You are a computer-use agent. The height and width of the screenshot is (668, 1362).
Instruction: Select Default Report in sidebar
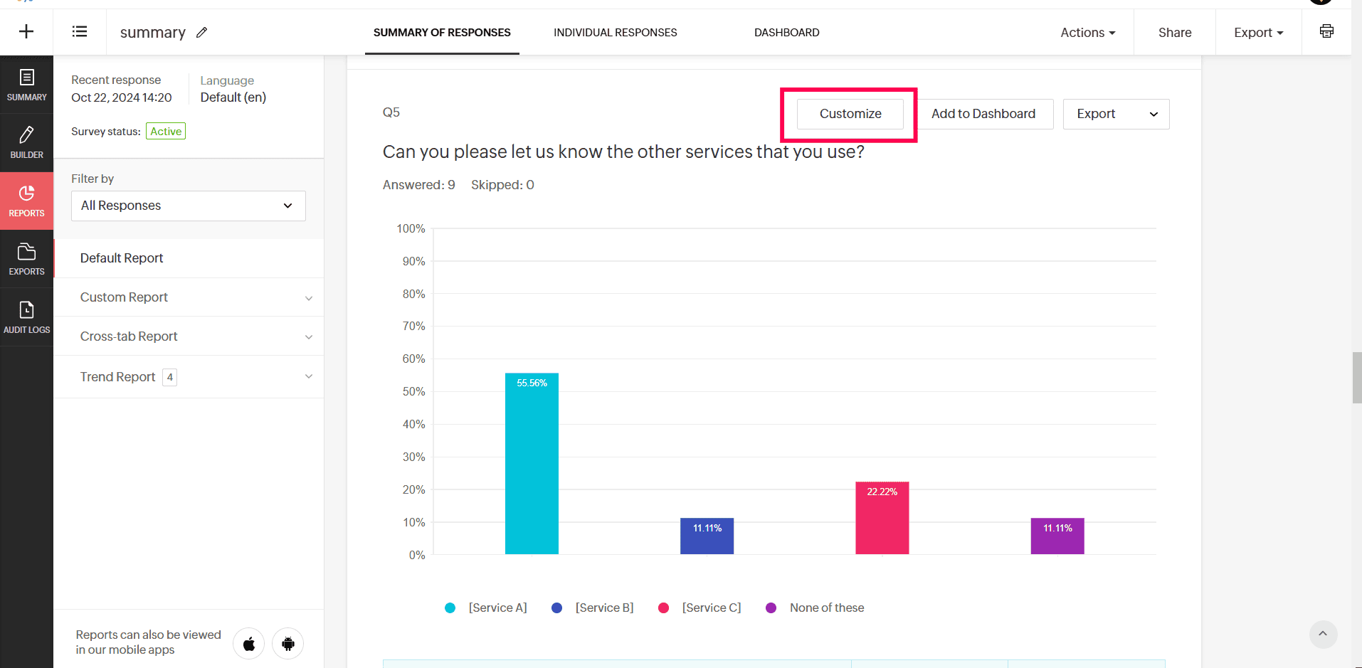pyautogui.click(x=189, y=258)
